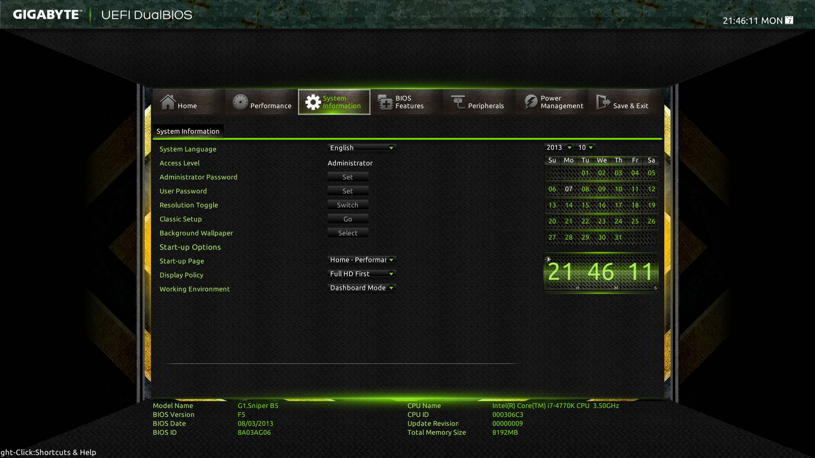Open the BIOS Features tab label

point(410,102)
